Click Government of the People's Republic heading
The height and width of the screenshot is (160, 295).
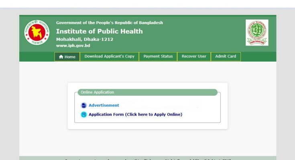point(109,23)
